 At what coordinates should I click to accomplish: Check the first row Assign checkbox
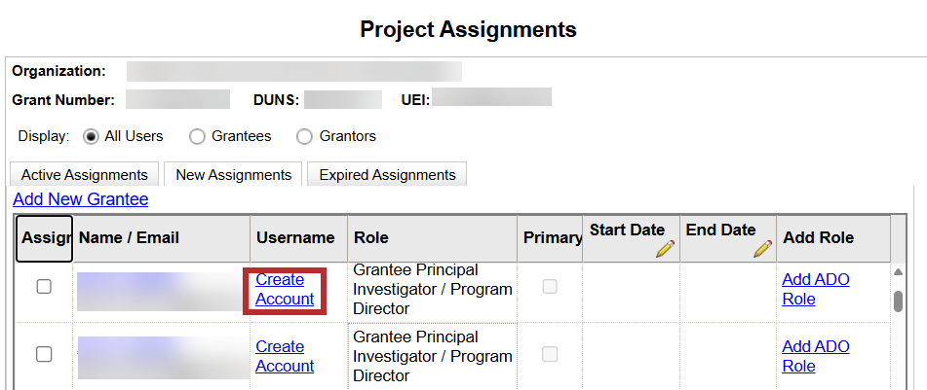pos(44,287)
